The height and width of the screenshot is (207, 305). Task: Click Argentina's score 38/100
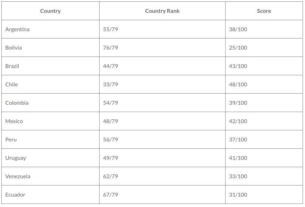click(238, 29)
